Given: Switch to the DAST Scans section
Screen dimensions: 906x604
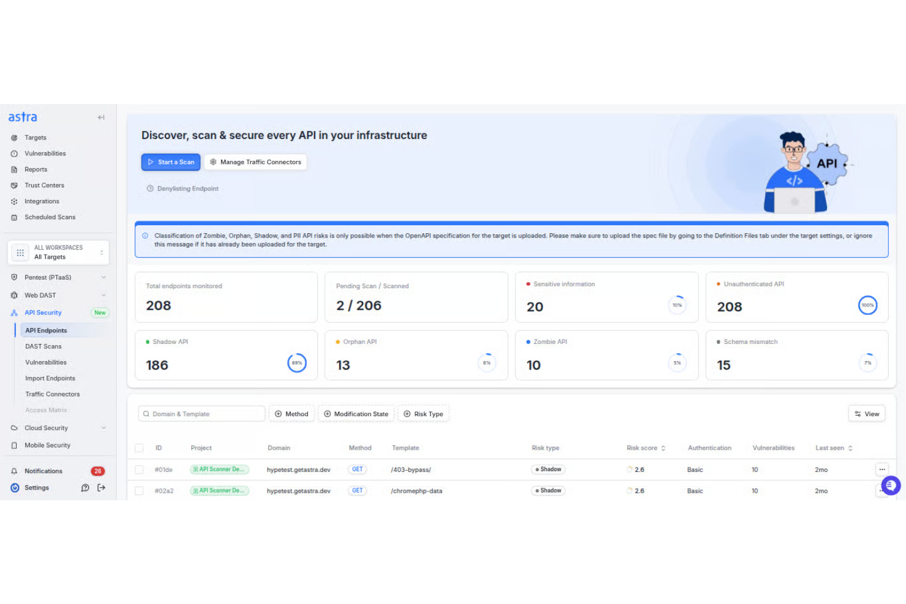Looking at the screenshot, I should 43,346.
